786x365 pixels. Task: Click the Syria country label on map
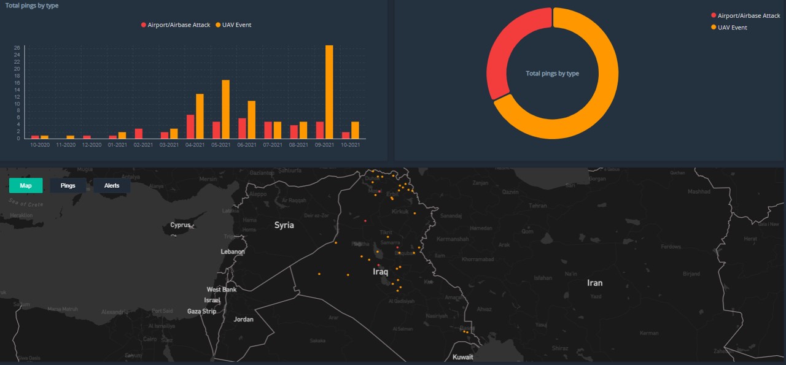click(x=284, y=225)
